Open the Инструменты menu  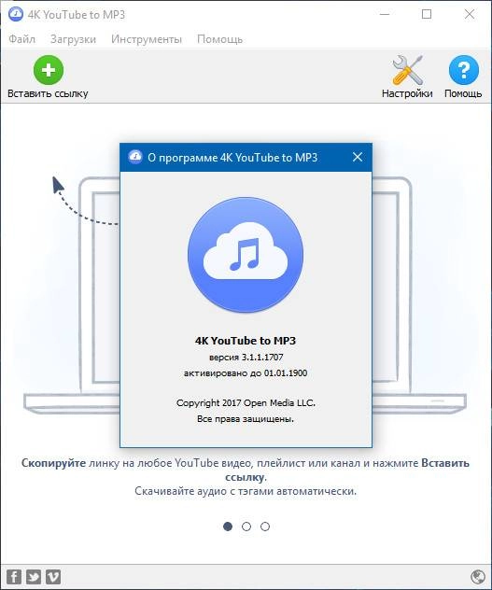pos(147,39)
